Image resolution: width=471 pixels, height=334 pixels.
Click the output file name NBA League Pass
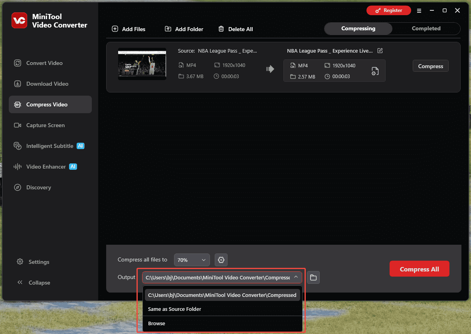[330, 51]
